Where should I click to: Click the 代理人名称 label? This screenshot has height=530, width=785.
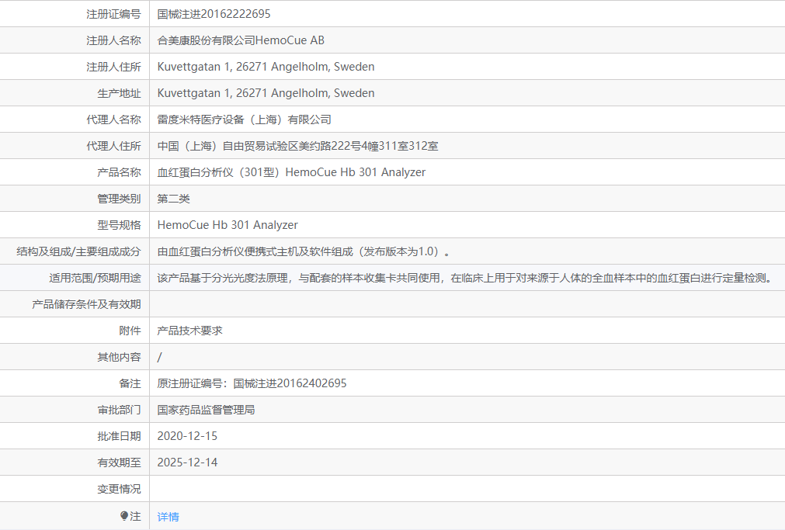pyautogui.click(x=113, y=120)
